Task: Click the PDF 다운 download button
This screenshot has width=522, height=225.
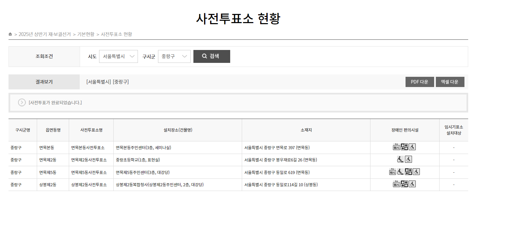Action: 420,82
